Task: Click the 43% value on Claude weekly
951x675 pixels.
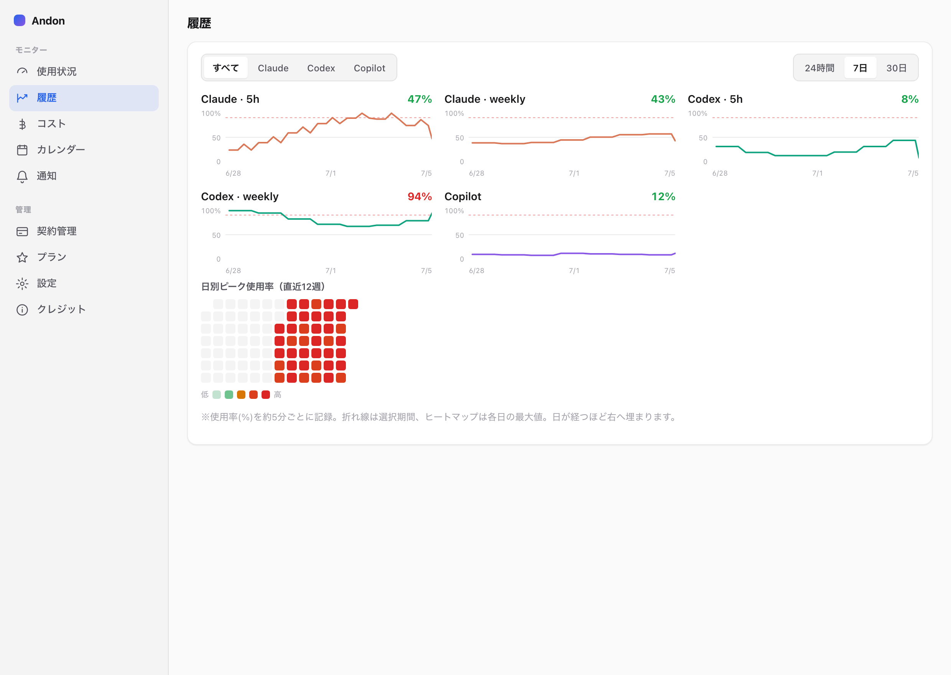Action: click(663, 99)
